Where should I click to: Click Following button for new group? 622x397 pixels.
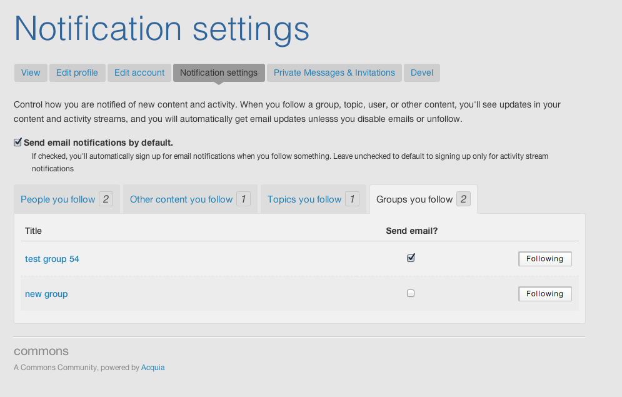544,294
